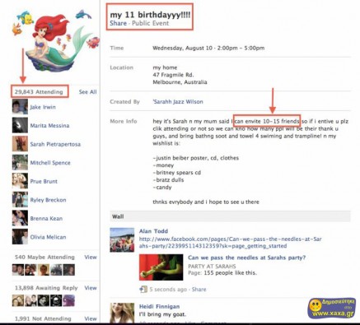Open event creator Sarahh Jazz Wilson's profile
This screenshot has width=360, height=325.
coord(178,102)
